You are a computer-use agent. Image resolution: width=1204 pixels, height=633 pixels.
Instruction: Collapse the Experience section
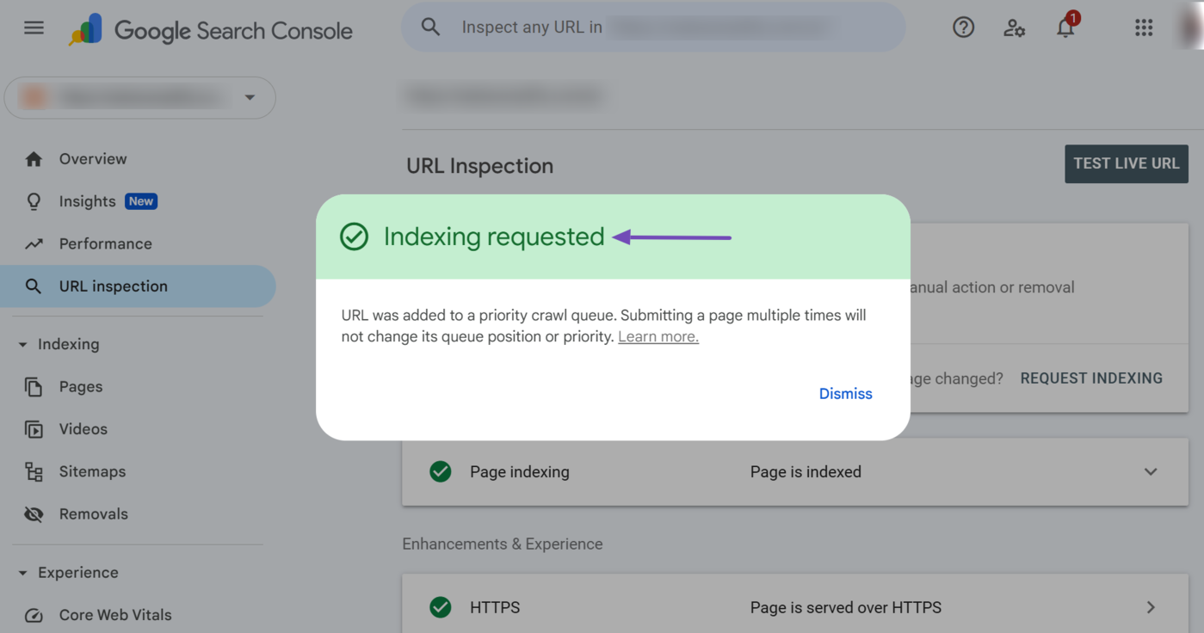click(23, 573)
